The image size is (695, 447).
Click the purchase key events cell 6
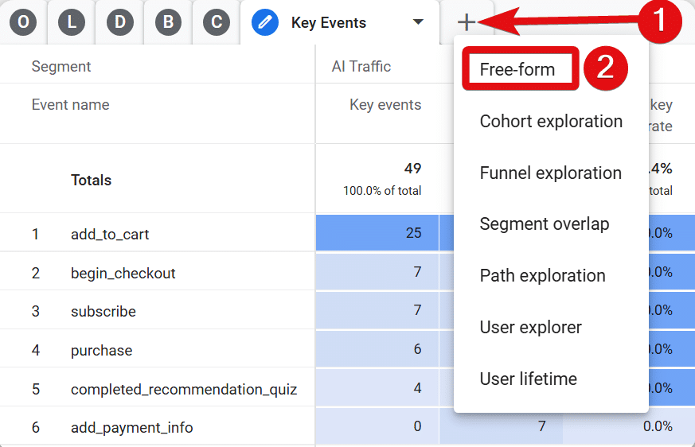tap(377, 349)
